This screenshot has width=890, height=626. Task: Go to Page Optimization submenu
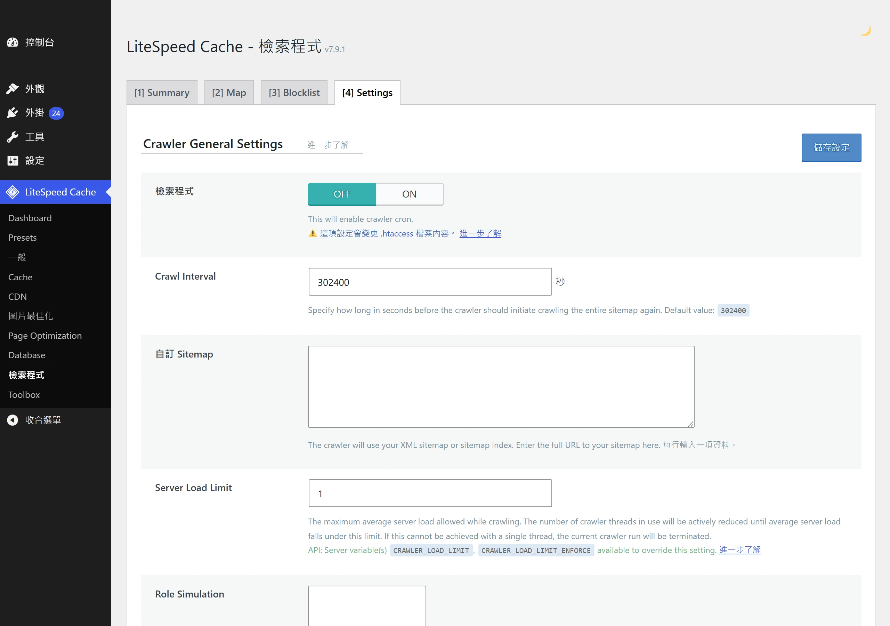click(45, 336)
